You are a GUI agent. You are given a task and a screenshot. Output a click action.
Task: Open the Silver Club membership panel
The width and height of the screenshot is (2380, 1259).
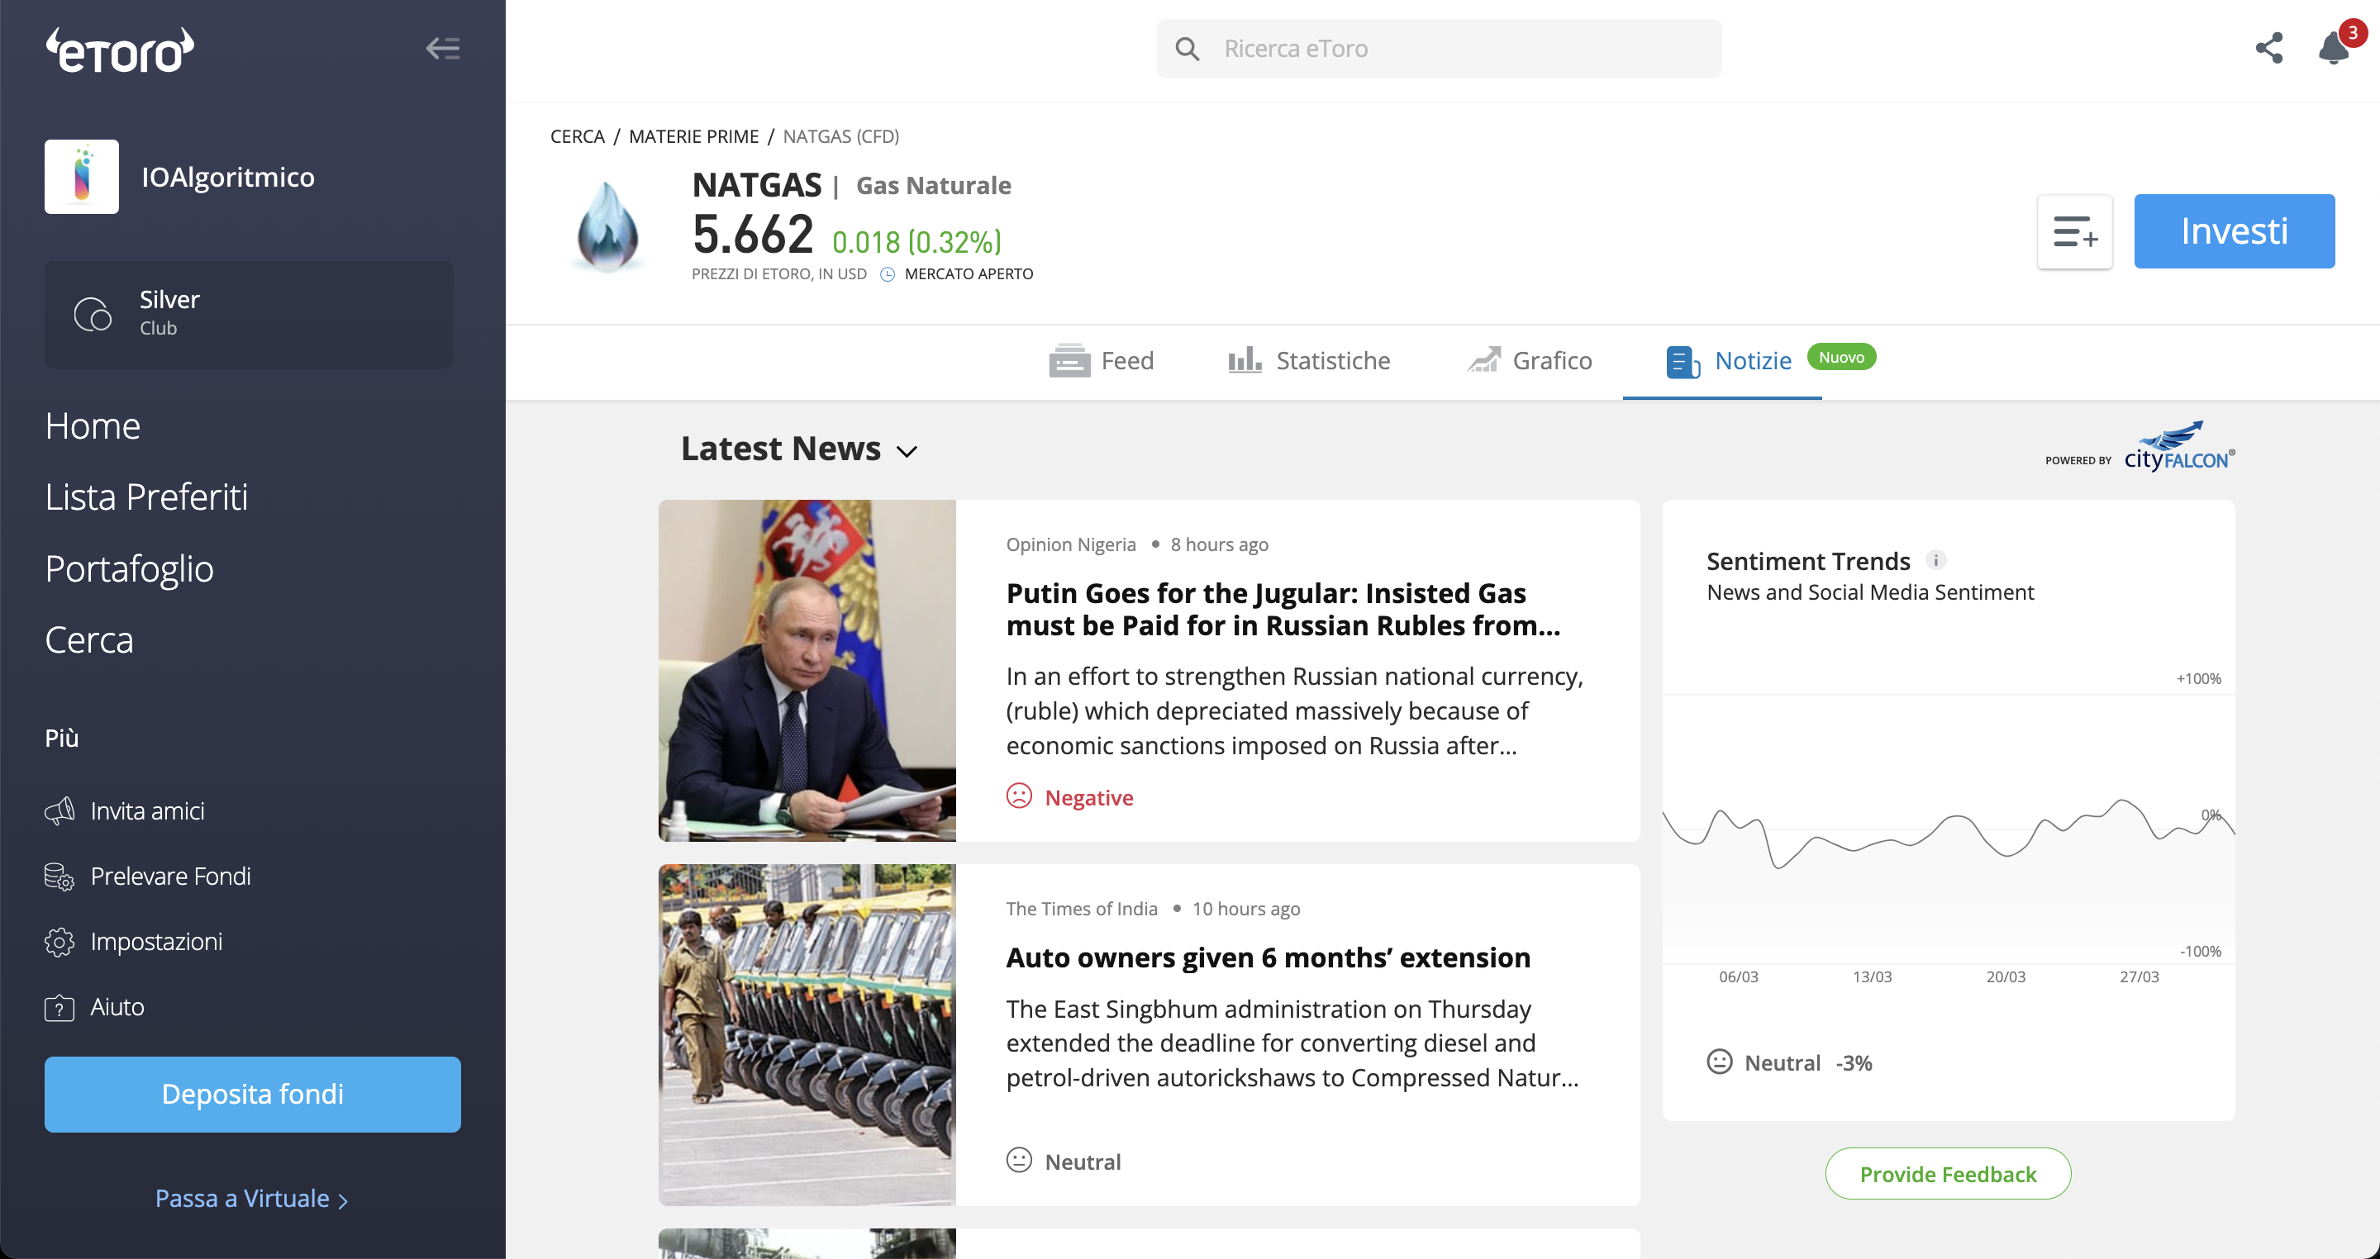[249, 314]
